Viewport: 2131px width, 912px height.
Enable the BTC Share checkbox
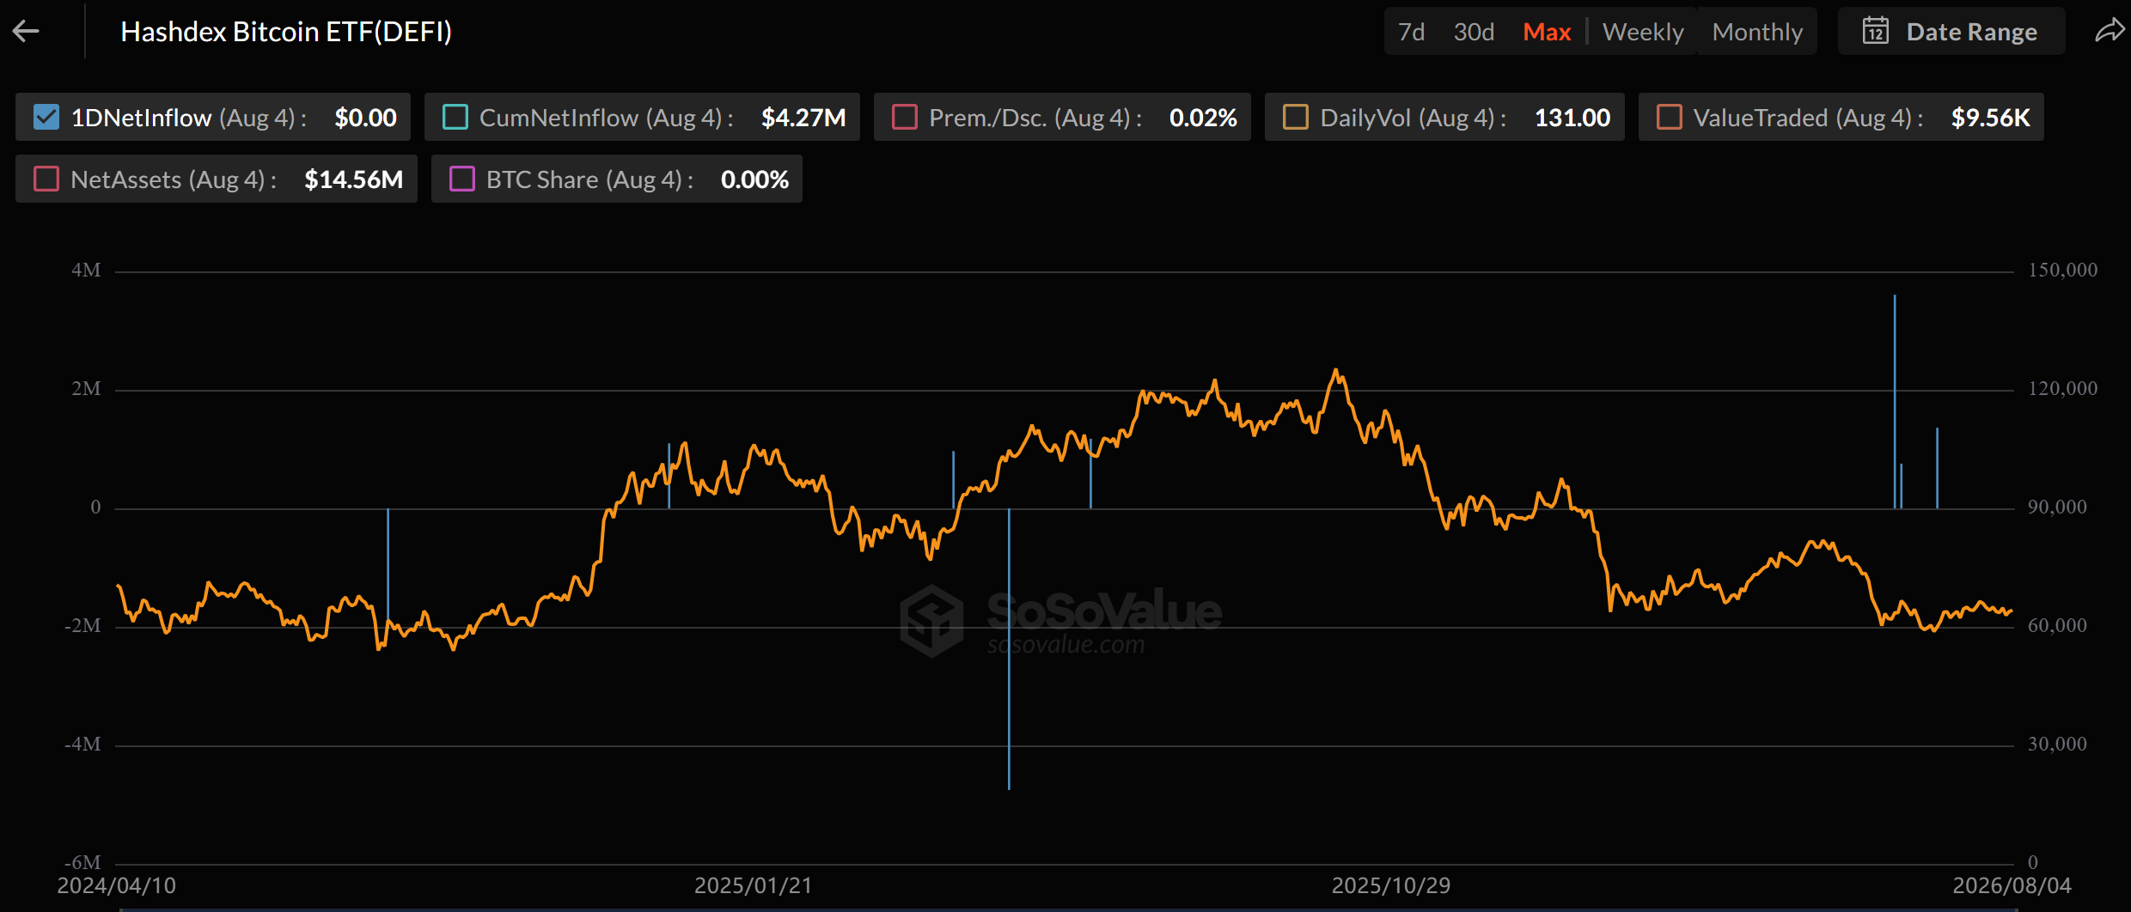pyautogui.click(x=462, y=179)
